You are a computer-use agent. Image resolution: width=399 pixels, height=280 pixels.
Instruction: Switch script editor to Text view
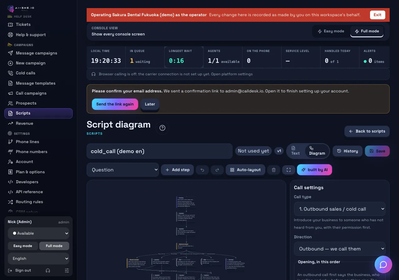(295, 151)
